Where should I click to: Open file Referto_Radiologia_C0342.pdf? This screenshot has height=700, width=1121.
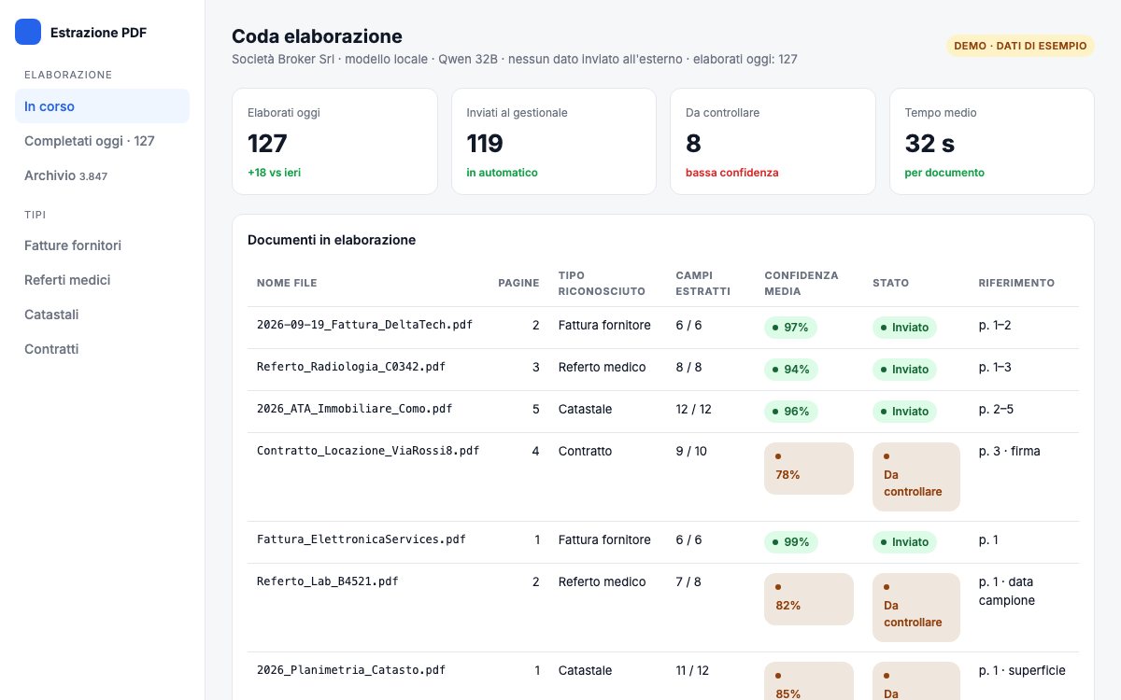(x=351, y=367)
